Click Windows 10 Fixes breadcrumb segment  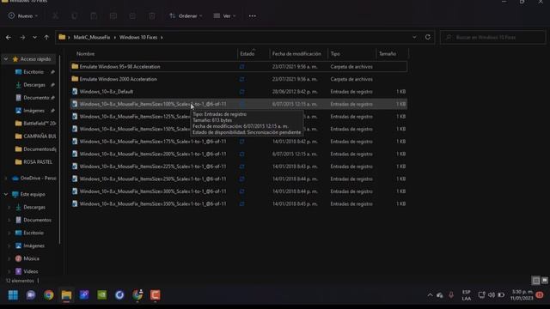pyautogui.click(x=138, y=37)
